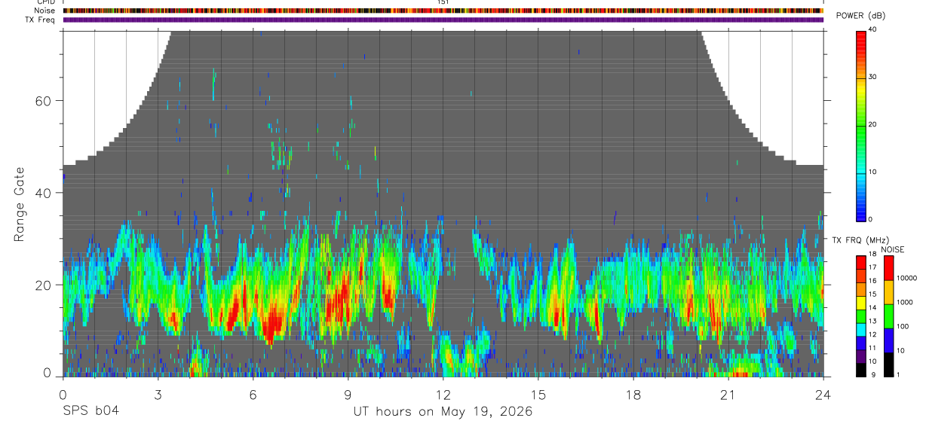Click the range gate 40 tick label

click(42, 193)
